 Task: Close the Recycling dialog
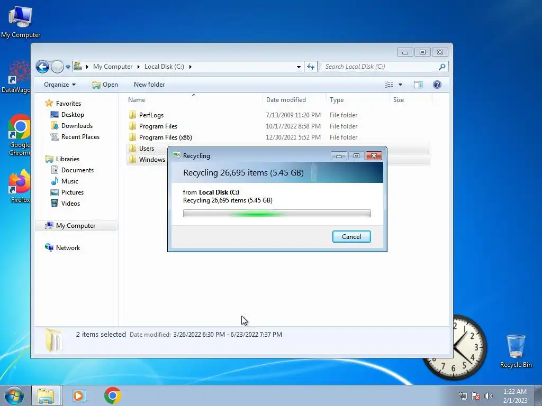374,156
